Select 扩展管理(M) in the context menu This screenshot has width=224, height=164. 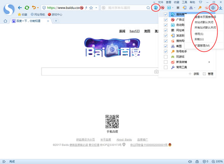(202, 46)
